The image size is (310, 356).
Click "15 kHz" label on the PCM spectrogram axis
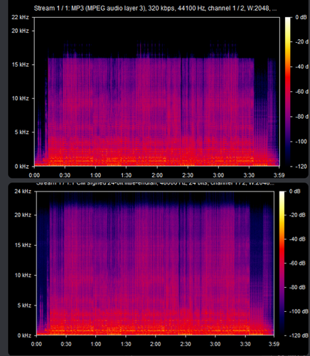pyautogui.click(x=23, y=245)
